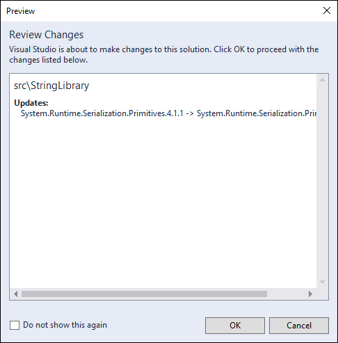The width and height of the screenshot is (338, 343).
Task: Click the bold Updates: label
Action: click(31, 103)
